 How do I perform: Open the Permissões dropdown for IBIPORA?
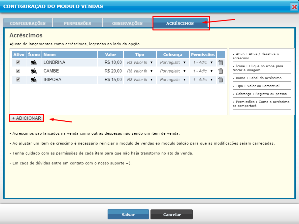coord(203,79)
